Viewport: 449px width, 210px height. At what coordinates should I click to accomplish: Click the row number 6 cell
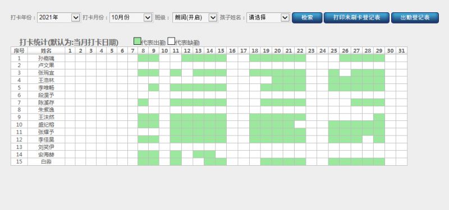(x=19, y=95)
